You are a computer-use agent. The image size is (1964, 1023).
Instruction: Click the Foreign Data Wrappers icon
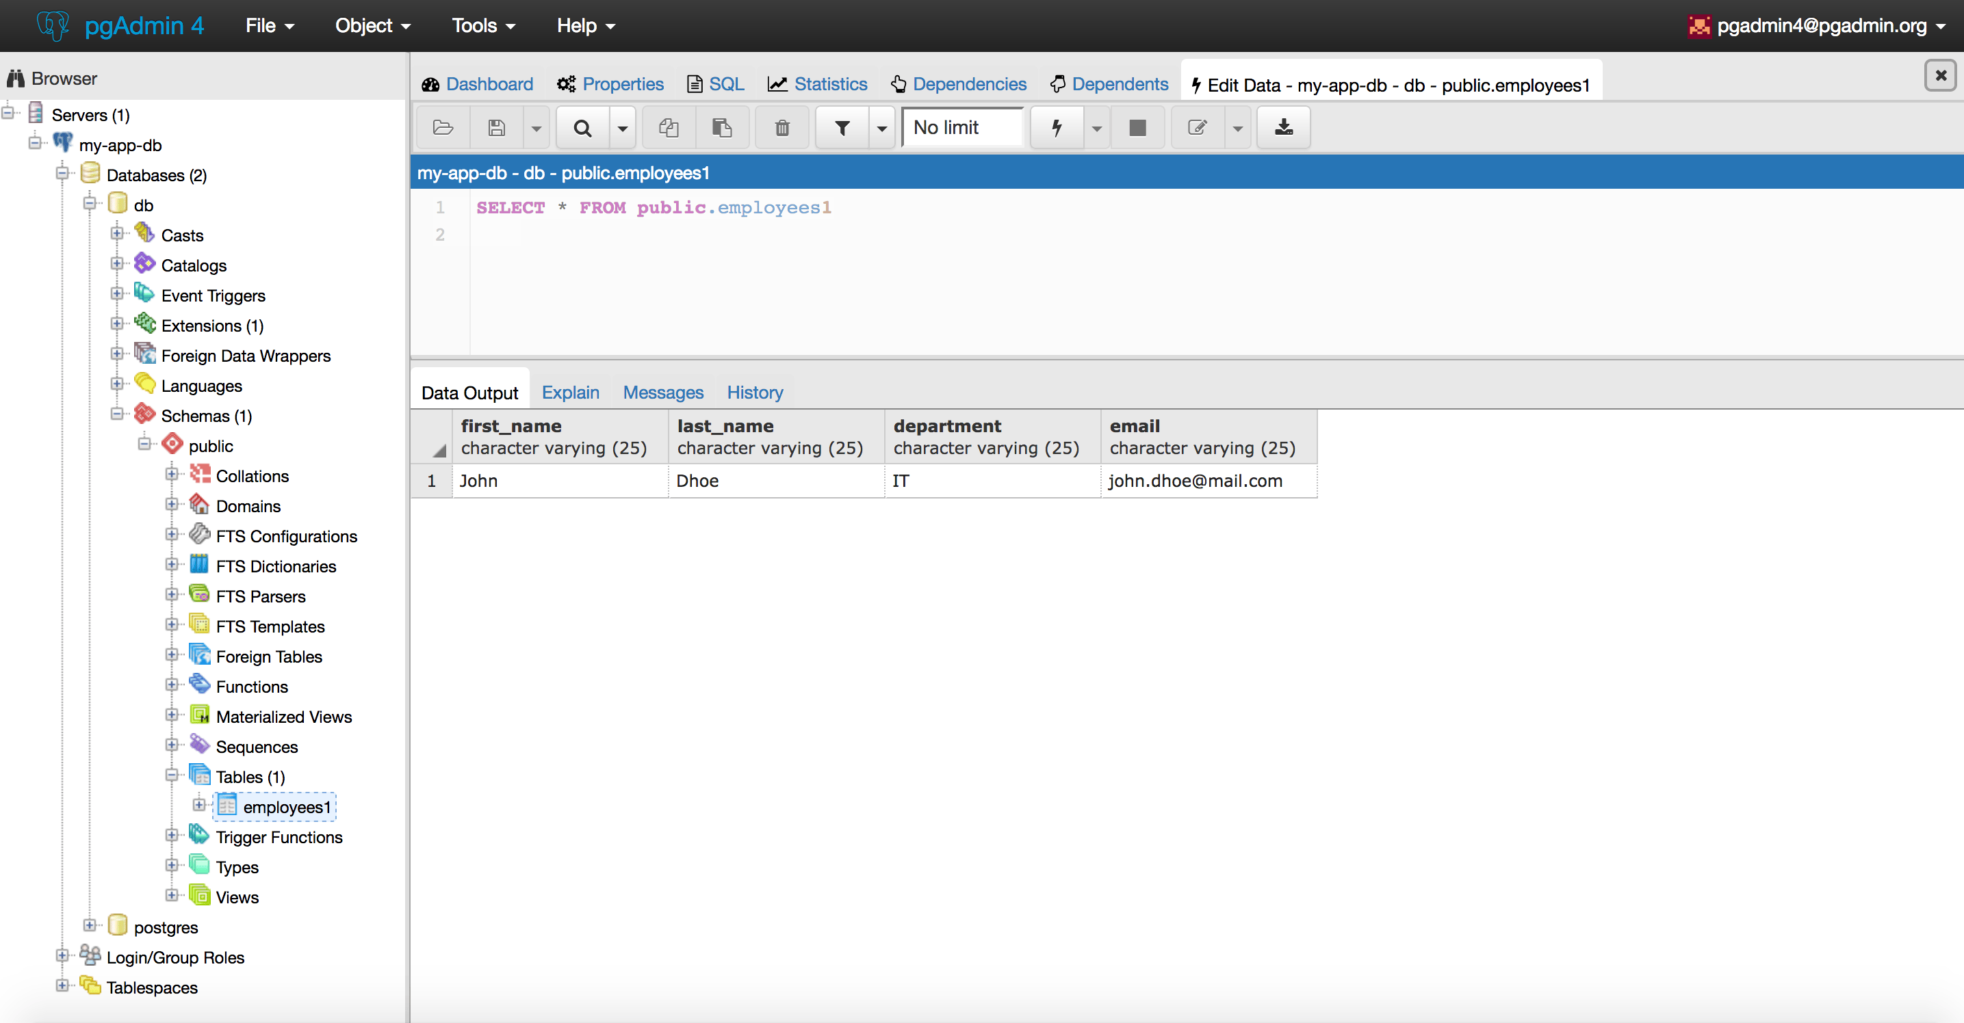click(x=144, y=353)
